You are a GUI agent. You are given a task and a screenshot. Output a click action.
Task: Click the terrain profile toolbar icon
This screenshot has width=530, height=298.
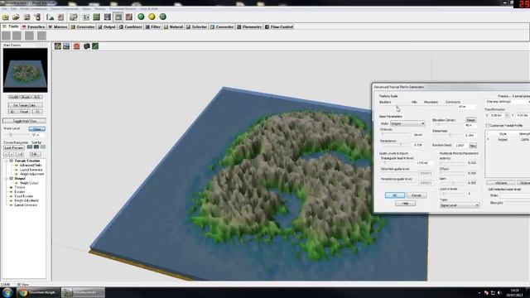(x=51, y=17)
